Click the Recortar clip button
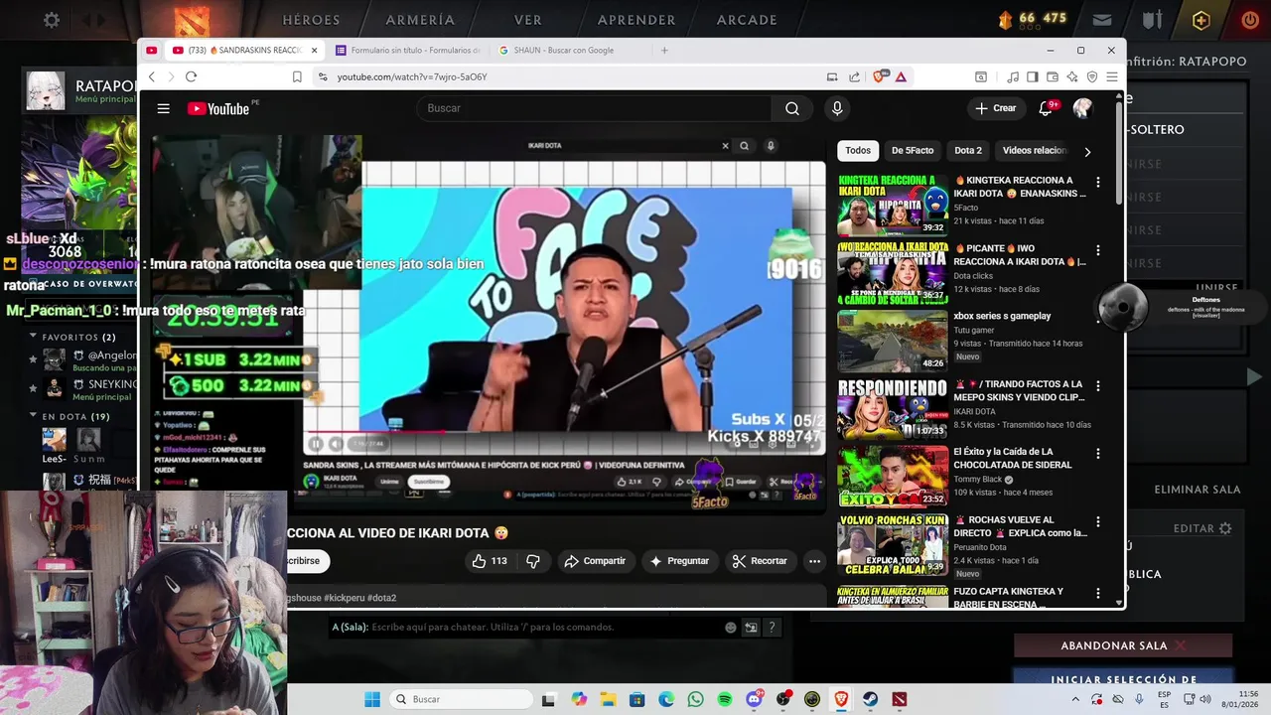Image resolution: width=1271 pixels, height=715 pixels. pyautogui.click(x=760, y=561)
